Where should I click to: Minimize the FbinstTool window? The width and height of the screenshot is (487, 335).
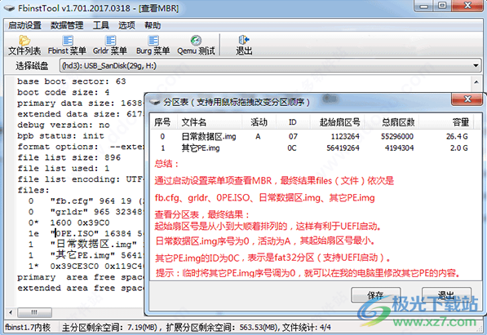pos(423,6)
